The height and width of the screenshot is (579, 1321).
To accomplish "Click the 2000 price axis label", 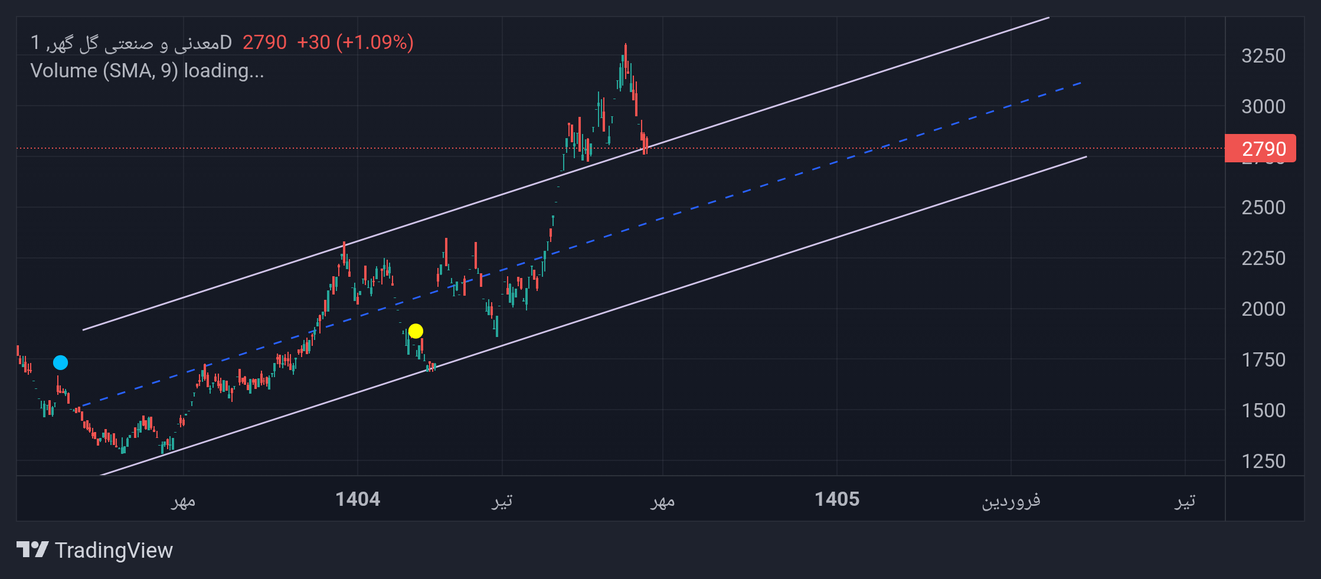I will tap(1263, 309).
